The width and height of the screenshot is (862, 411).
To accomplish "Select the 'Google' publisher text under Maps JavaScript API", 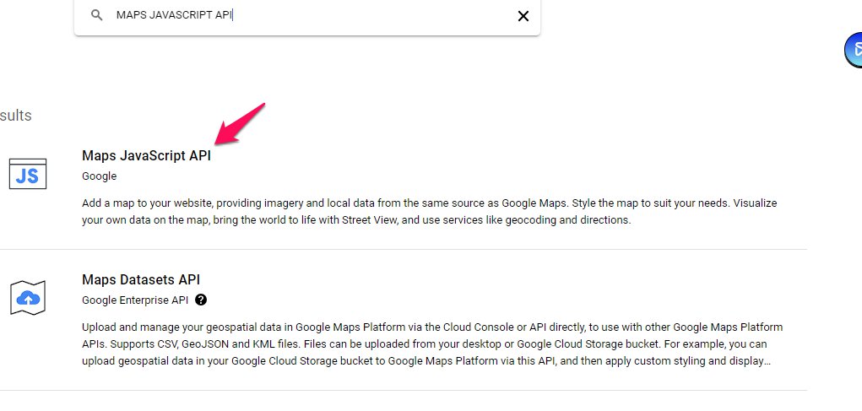I will click(100, 176).
